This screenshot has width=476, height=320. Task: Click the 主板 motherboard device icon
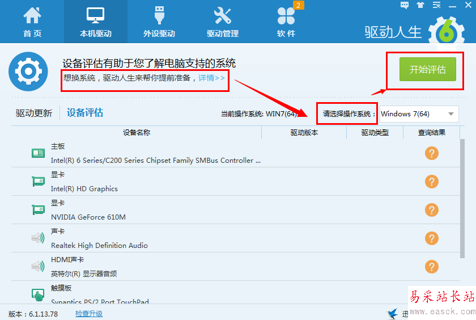(39, 153)
